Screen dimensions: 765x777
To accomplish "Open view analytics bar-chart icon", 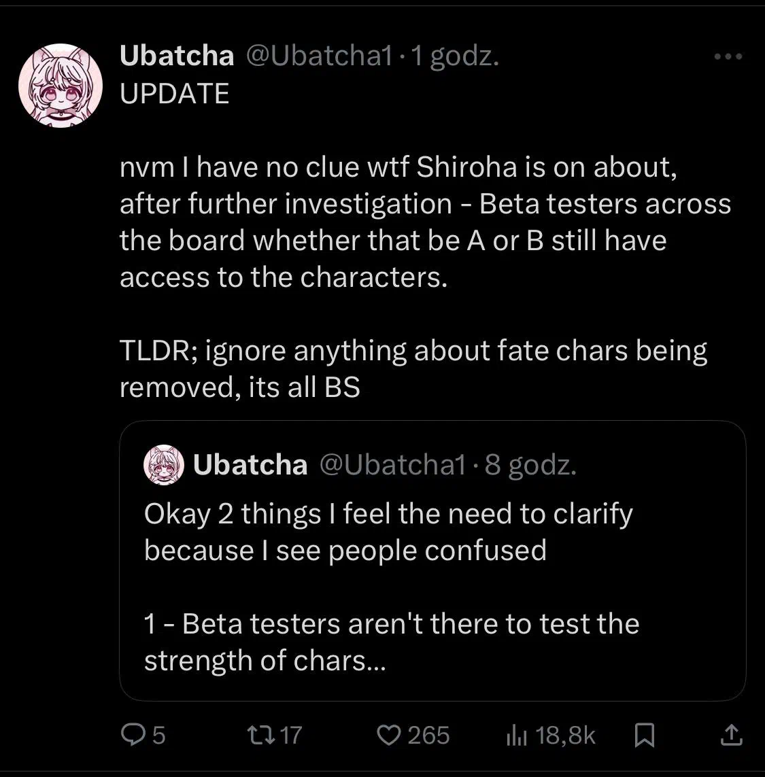I will click(x=516, y=736).
